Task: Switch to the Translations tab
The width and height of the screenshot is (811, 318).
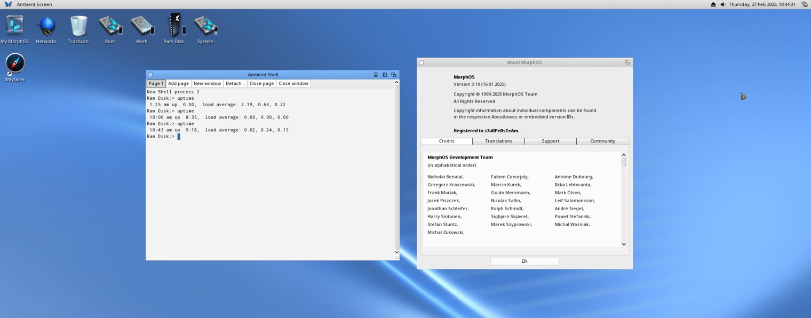Action: [x=498, y=141]
